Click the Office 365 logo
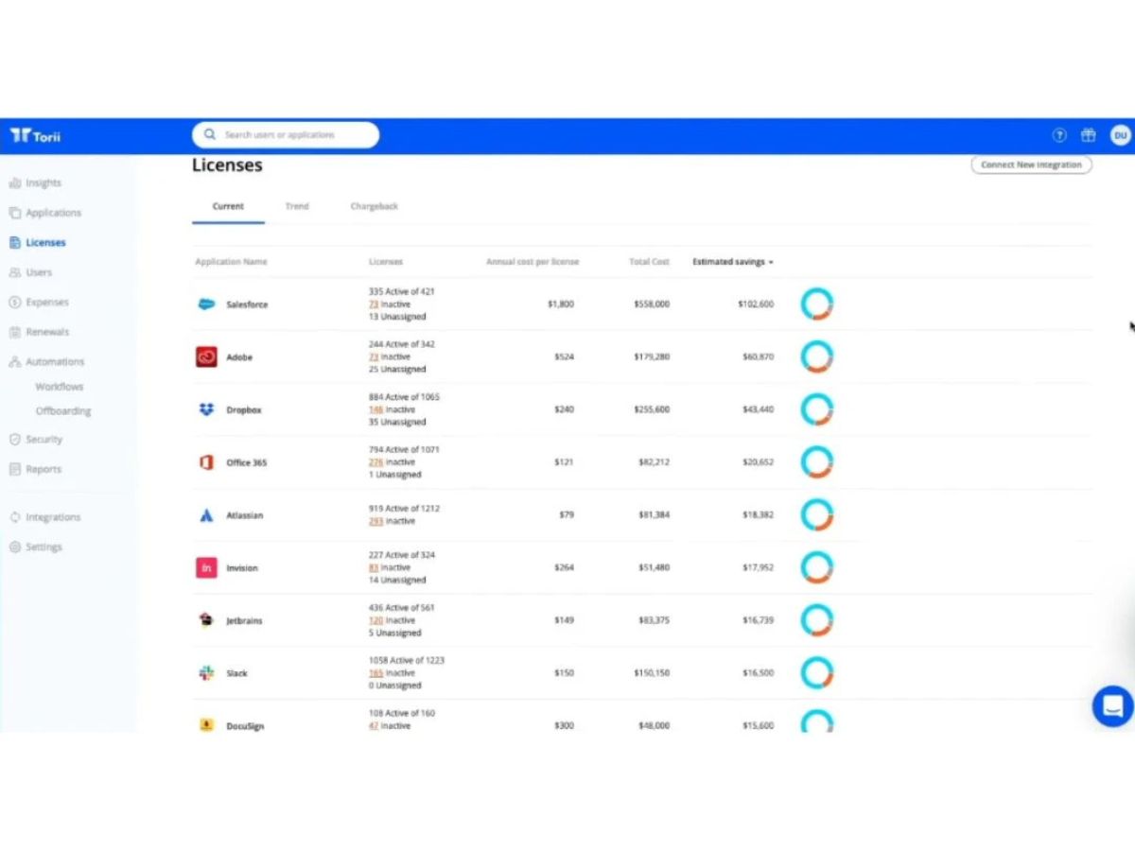1135x851 pixels. point(206,462)
